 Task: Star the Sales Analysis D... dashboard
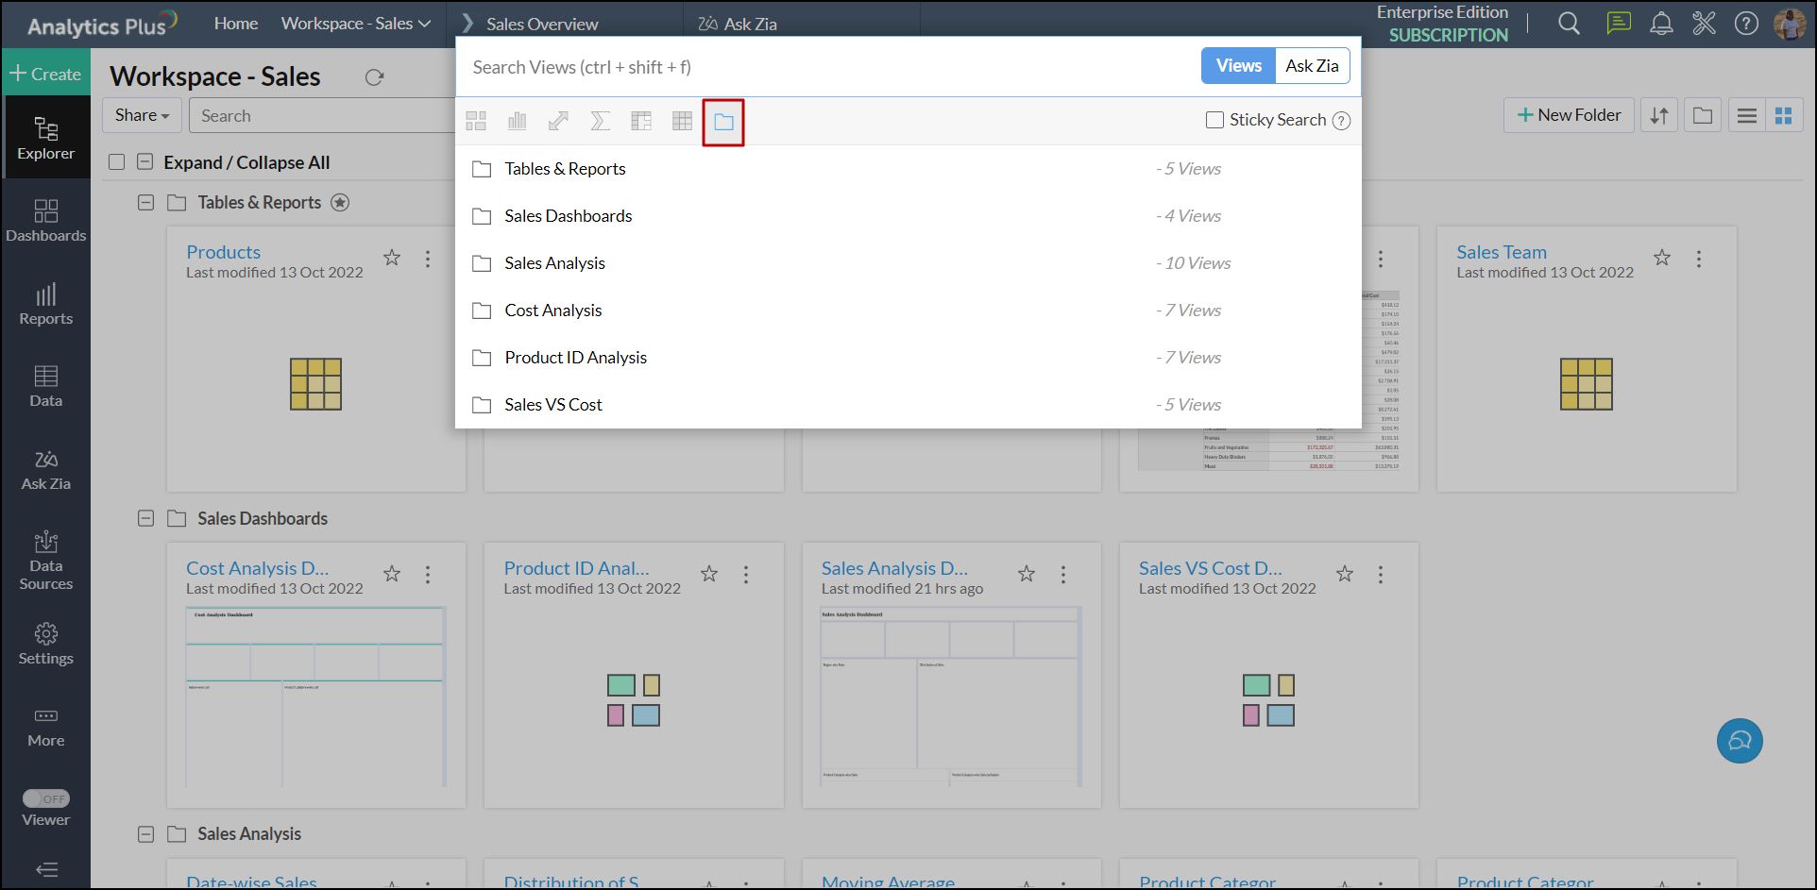[x=1027, y=574]
